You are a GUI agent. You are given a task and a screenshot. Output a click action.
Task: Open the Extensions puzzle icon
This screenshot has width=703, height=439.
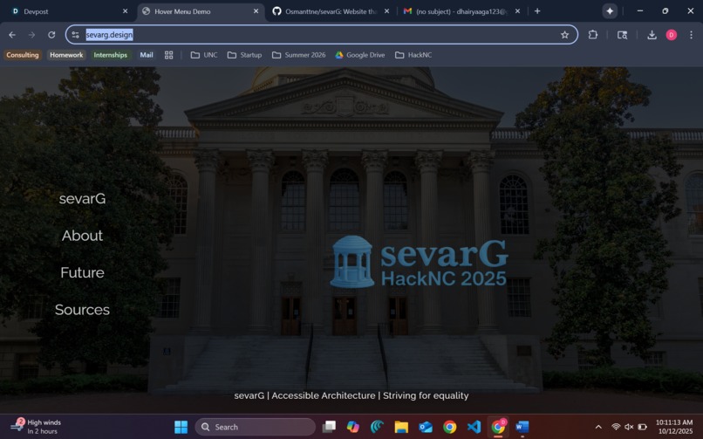tap(593, 35)
